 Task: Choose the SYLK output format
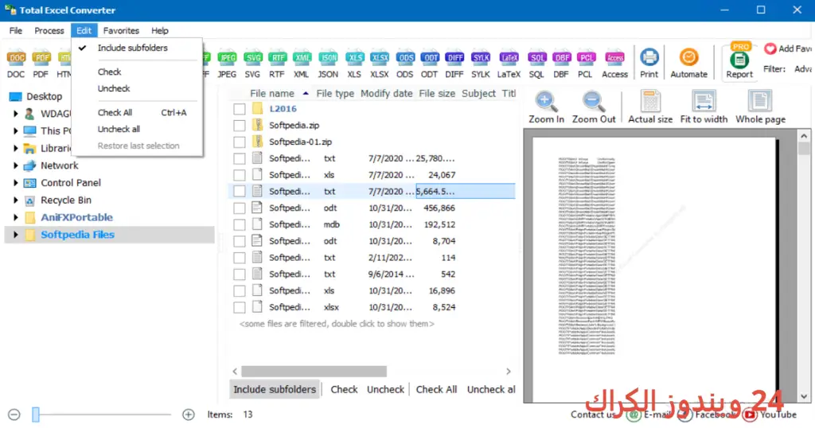[481, 64]
